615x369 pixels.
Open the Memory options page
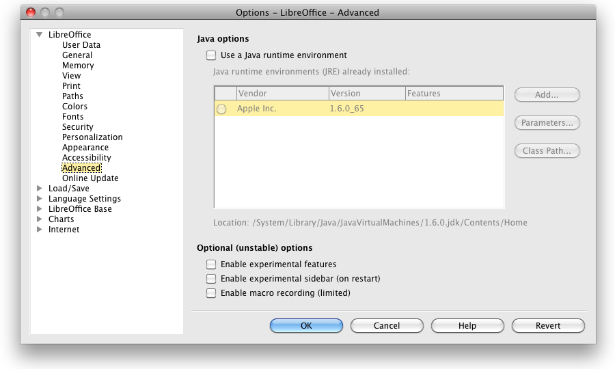click(x=78, y=66)
